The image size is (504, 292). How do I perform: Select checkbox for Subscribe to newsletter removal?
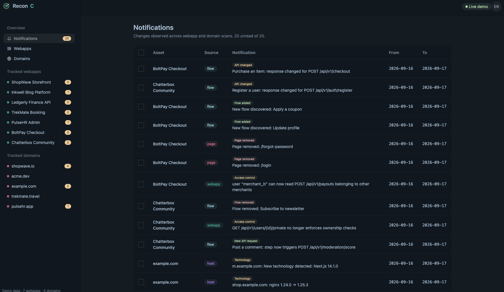click(x=141, y=206)
